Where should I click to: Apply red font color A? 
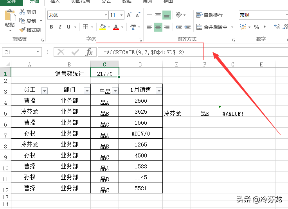(116, 27)
